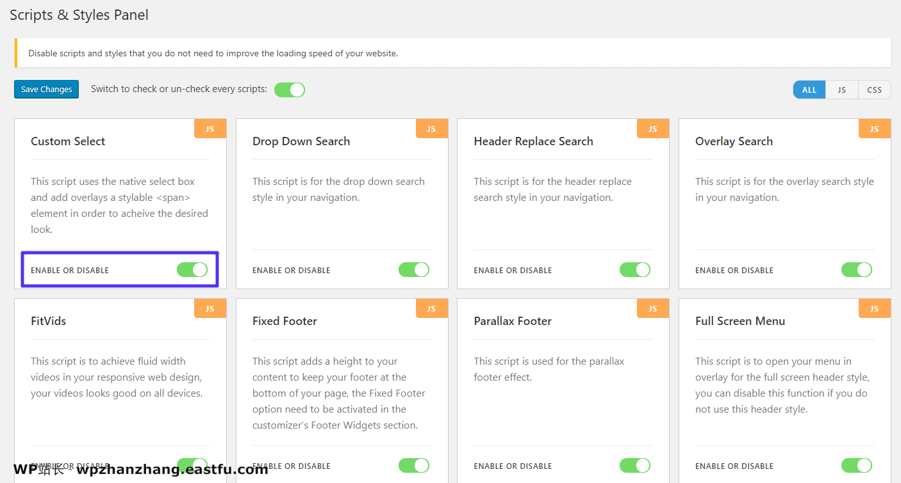This screenshot has width=901, height=483.
Task: Disable the Parallax Footer toggle
Action: [634, 465]
